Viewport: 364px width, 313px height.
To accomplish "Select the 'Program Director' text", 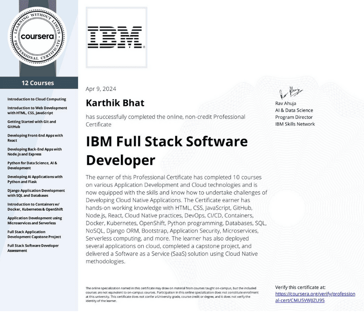I will (294, 117).
